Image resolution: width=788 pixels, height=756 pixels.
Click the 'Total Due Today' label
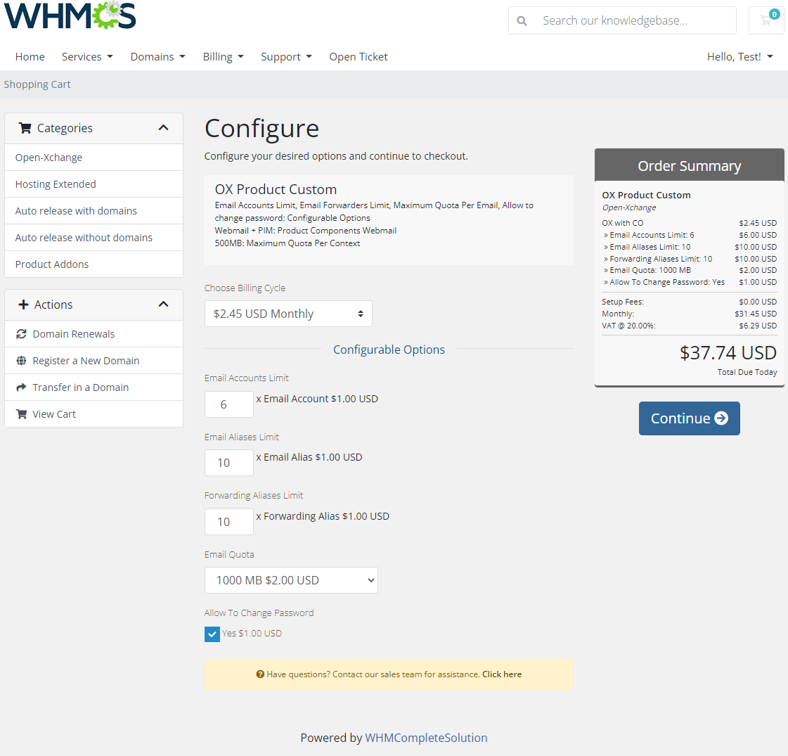(747, 372)
